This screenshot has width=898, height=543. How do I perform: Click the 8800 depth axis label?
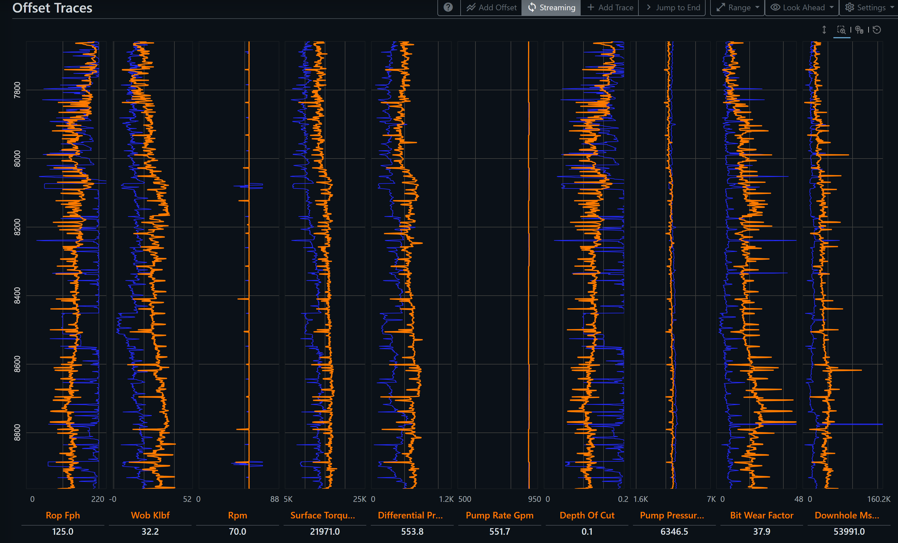(17, 432)
